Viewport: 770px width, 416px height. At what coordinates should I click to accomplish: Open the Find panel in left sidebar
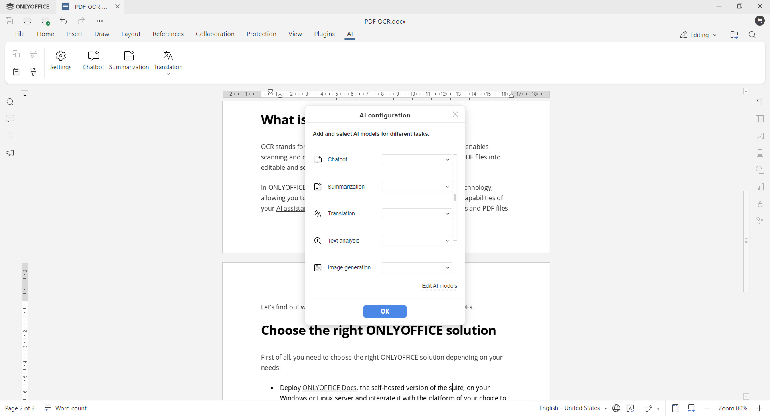click(10, 102)
